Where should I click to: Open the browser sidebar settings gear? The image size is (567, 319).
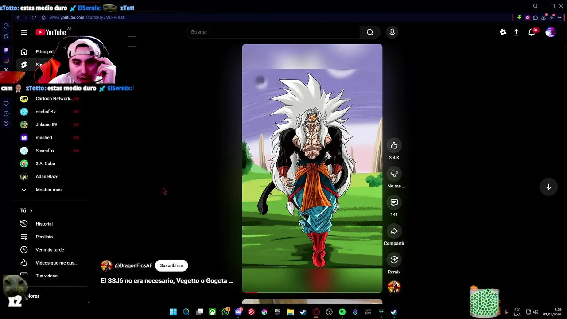pyautogui.click(x=6, y=123)
